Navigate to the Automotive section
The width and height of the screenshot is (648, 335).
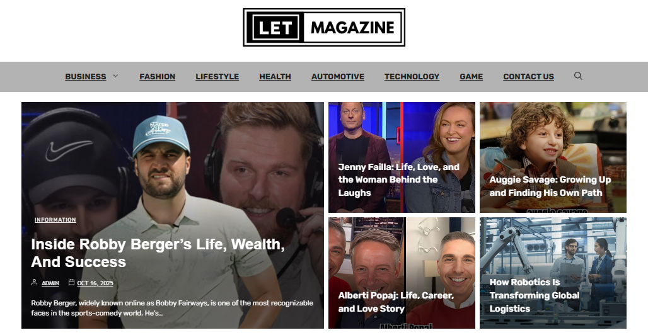pos(338,77)
